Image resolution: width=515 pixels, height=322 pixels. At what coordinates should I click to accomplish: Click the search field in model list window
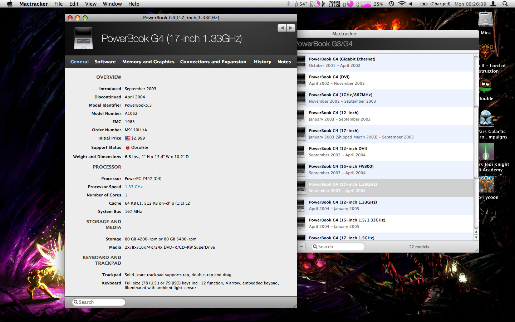tap(338, 247)
